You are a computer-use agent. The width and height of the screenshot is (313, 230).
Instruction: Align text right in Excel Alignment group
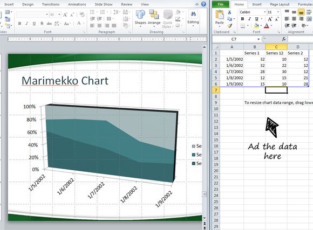coord(301,19)
